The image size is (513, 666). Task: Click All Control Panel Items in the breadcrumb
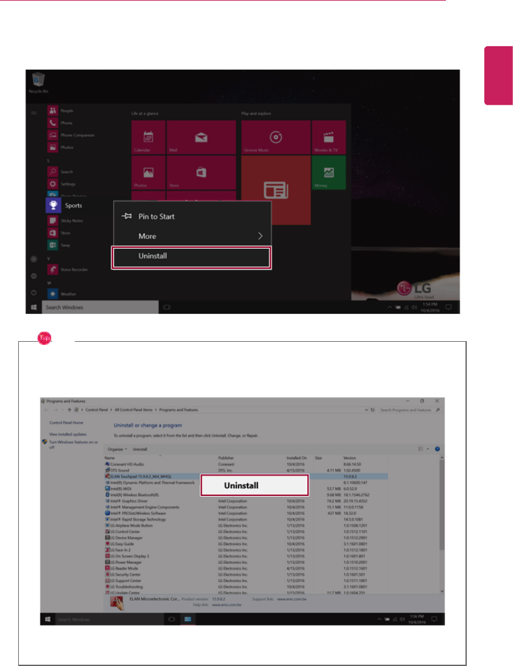133,410
